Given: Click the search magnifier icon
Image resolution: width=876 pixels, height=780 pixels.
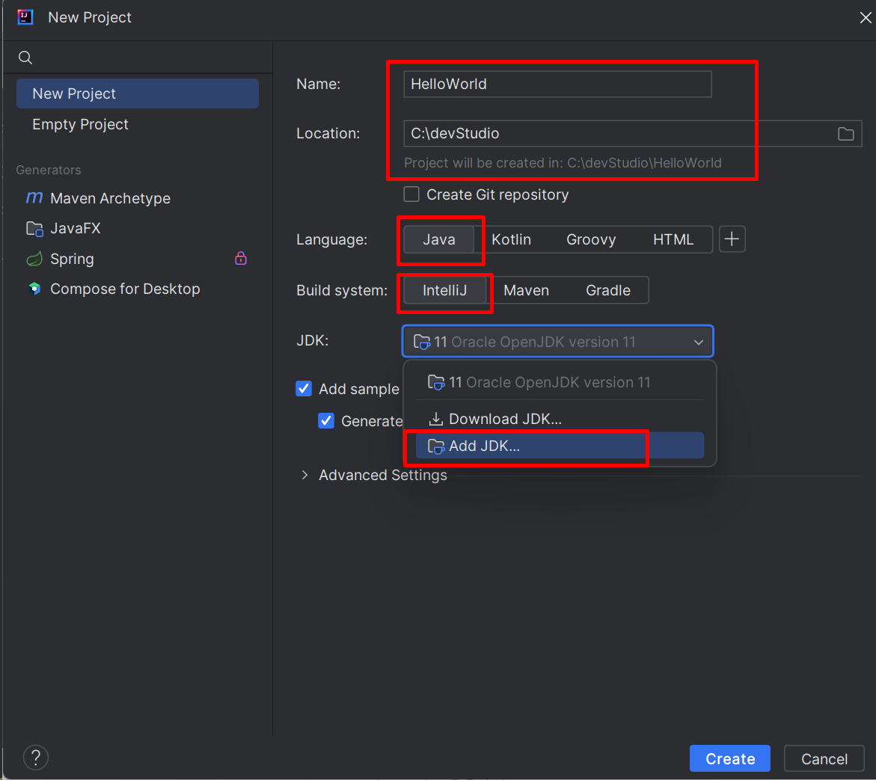Looking at the screenshot, I should coord(25,57).
